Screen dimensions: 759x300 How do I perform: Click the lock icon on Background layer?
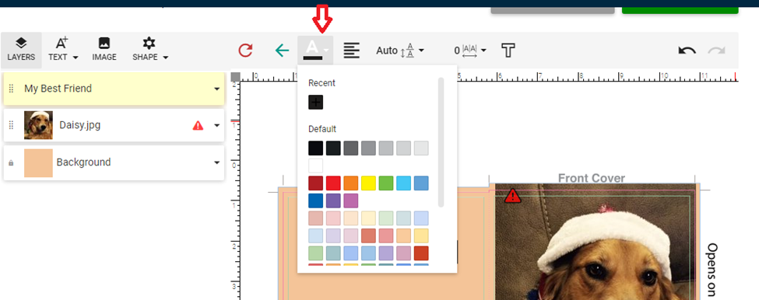click(x=11, y=163)
